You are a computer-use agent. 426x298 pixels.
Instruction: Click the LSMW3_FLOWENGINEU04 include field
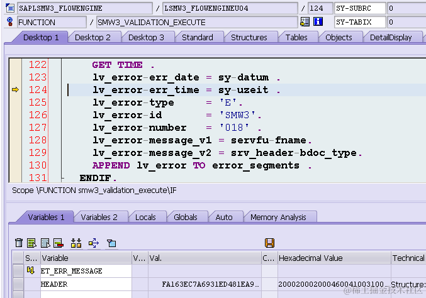click(x=230, y=8)
